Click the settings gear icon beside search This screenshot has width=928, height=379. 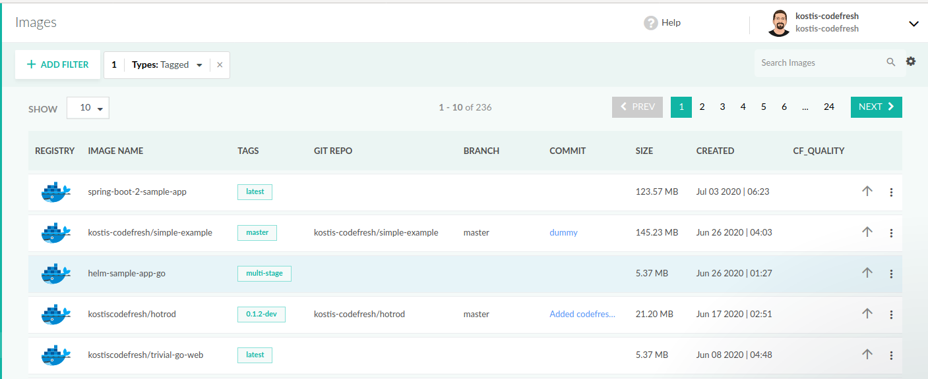pyautogui.click(x=911, y=61)
